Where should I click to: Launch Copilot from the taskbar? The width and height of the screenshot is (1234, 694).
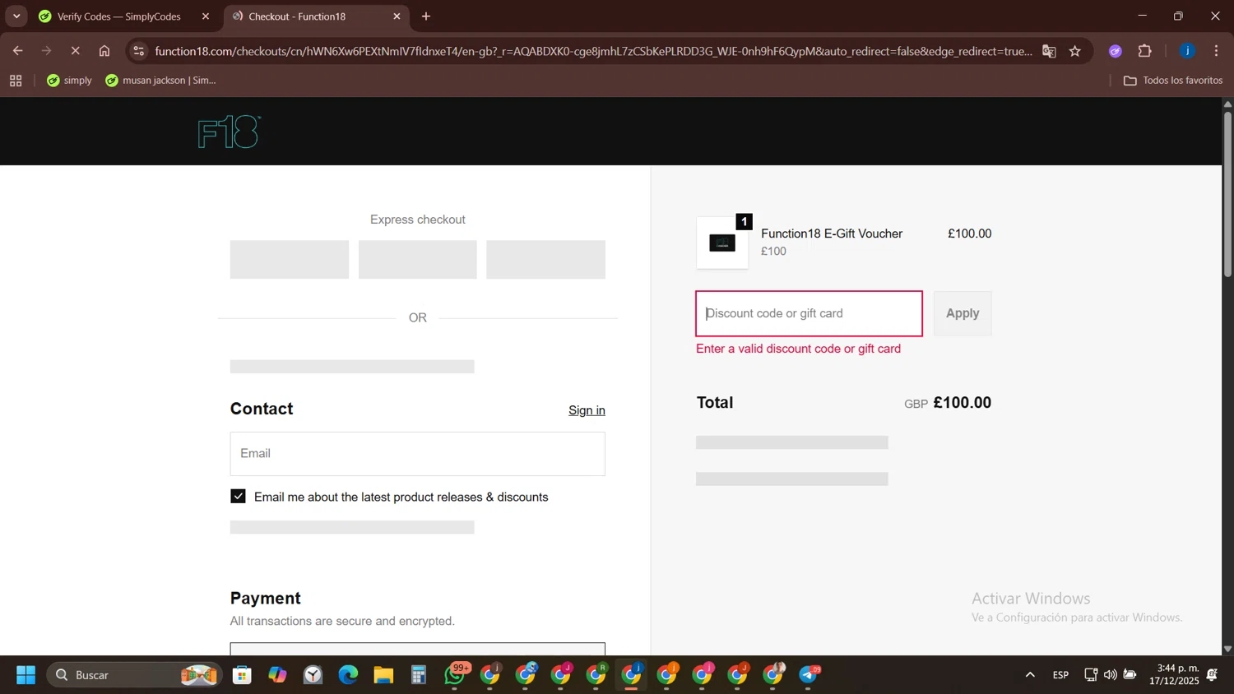click(277, 675)
